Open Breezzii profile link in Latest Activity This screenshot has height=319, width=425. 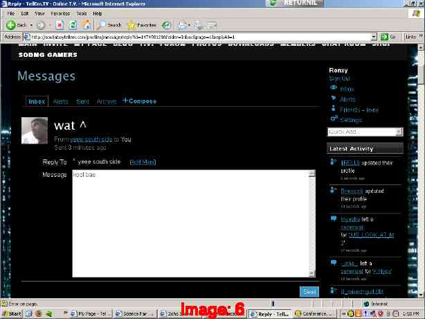[352, 191]
